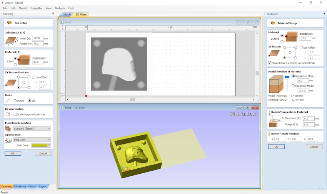Select mm as units
Image resolution: width=327 pixels, height=194 pixels.
(29, 100)
